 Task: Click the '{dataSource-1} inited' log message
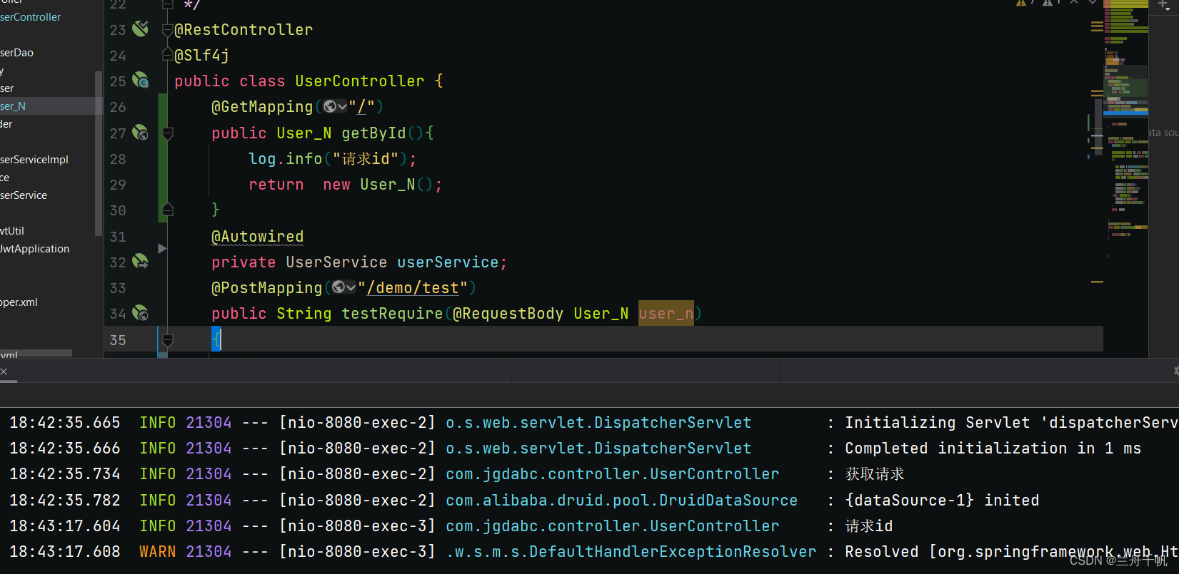coord(942,501)
